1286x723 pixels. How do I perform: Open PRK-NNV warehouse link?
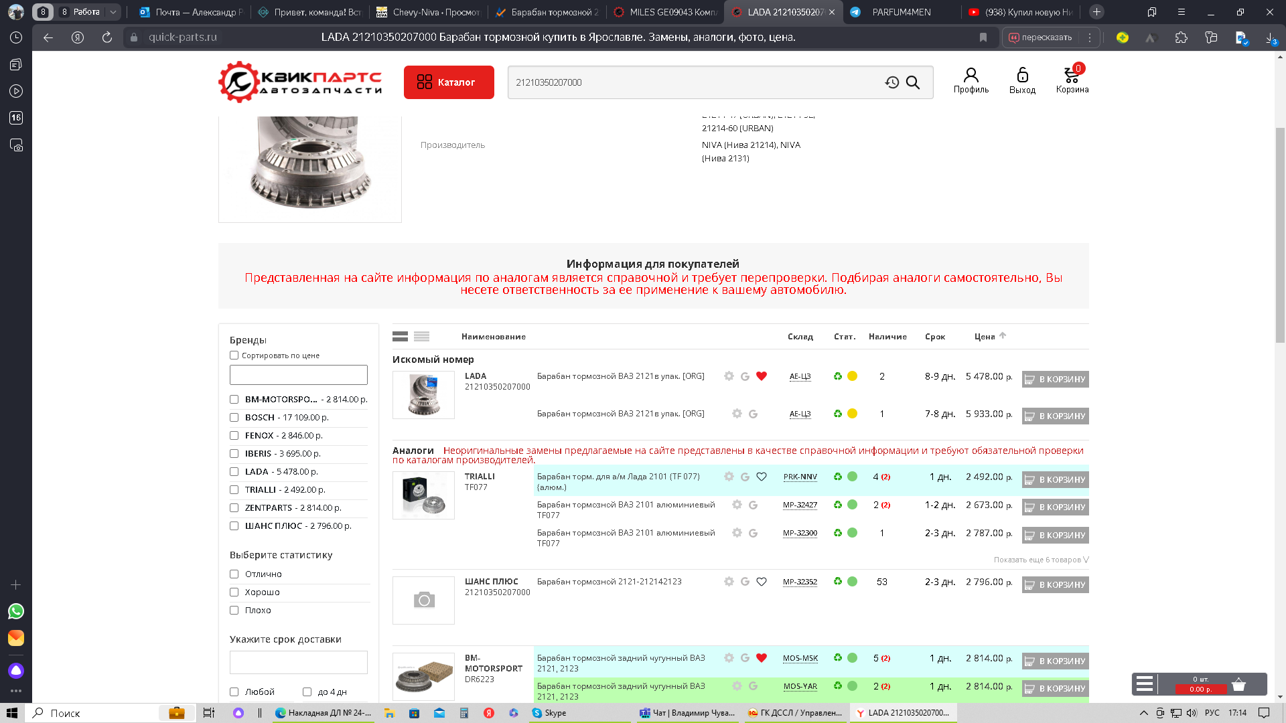pyautogui.click(x=800, y=477)
